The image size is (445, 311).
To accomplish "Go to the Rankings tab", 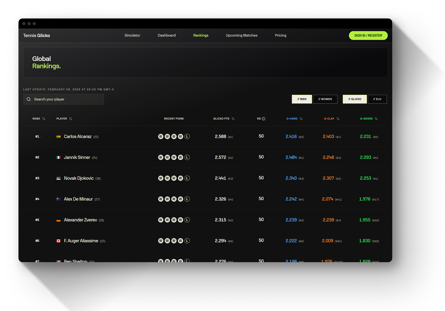I will [x=201, y=35].
